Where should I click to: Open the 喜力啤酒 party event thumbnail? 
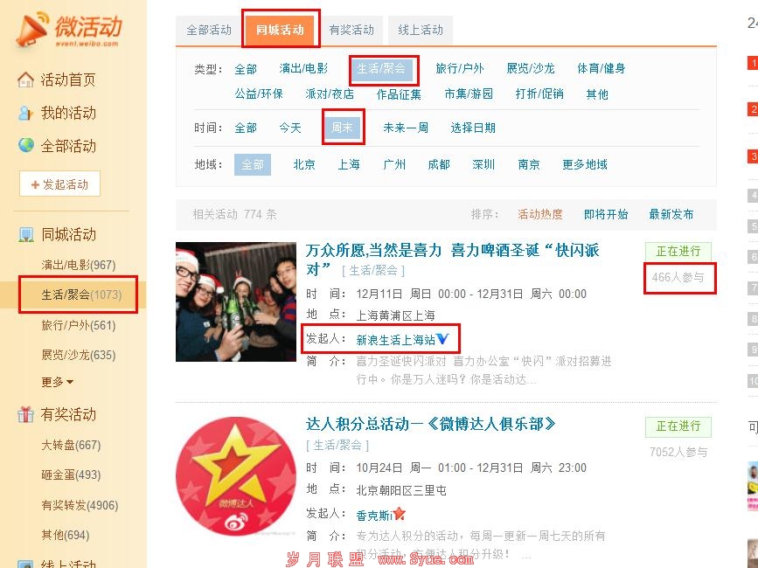pos(236,301)
